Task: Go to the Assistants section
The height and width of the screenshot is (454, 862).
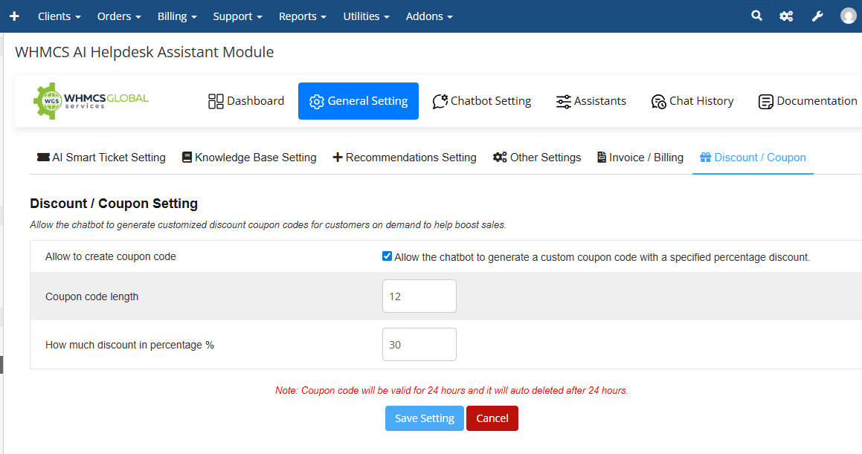Action: pos(591,101)
